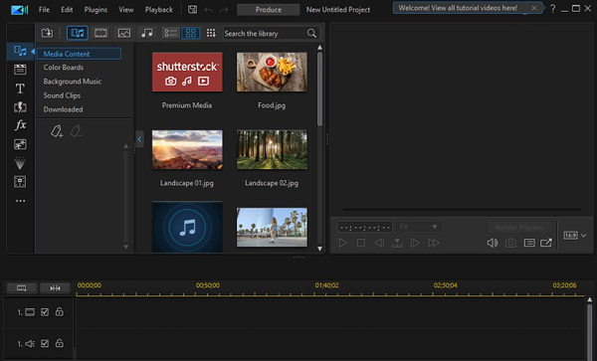The height and width of the screenshot is (361, 597).
Task: Open the Project Room sidebar icon
Action: click(20, 70)
